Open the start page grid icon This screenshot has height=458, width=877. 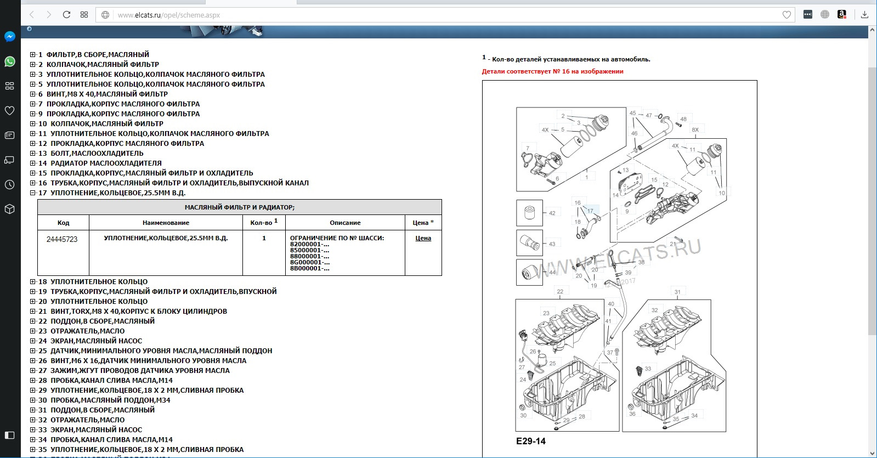coord(84,15)
